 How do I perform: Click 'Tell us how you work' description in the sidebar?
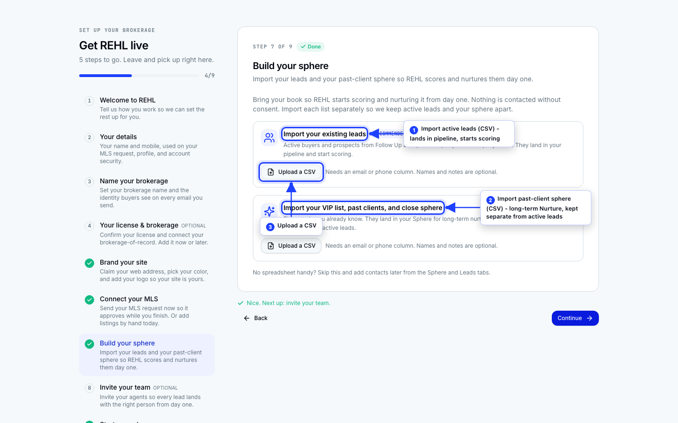pyautogui.click(x=152, y=113)
